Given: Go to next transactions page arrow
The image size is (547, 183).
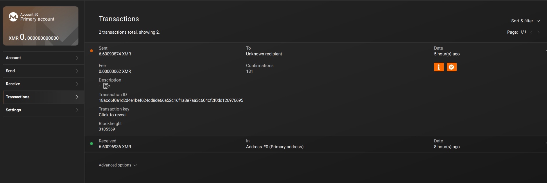Looking at the screenshot, I should [538, 32].
